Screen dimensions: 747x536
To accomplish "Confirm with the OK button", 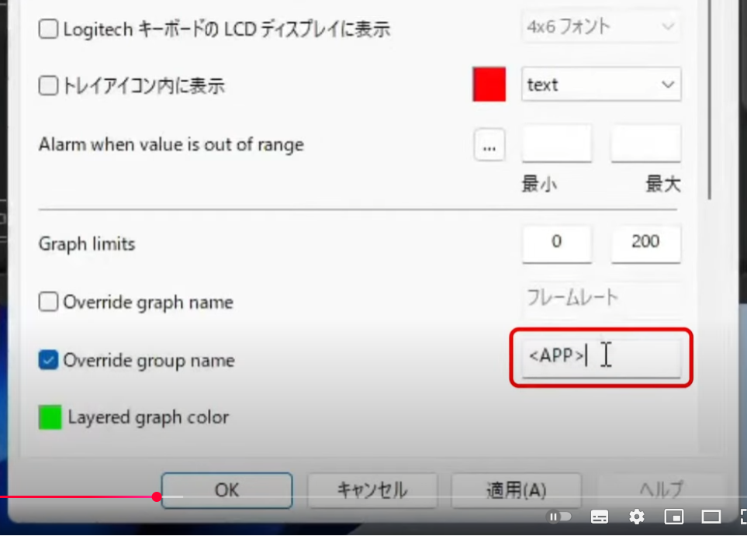I will pyautogui.click(x=227, y=490).
